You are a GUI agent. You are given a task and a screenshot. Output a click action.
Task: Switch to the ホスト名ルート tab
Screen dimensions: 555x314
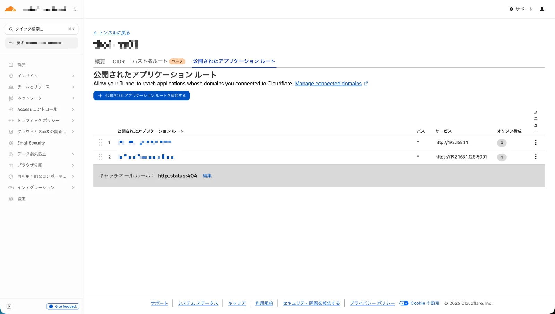150,61
